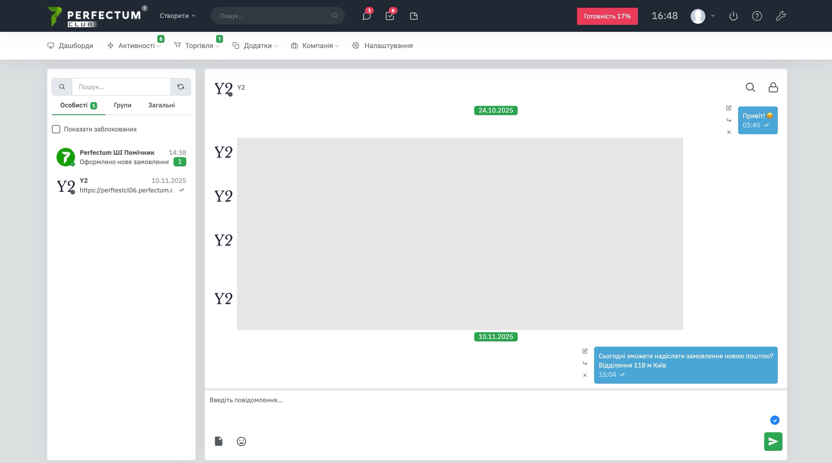Click the lock icon in chat header
The height and width of the screenshot is (463, 832).
(x=773, y=87)
